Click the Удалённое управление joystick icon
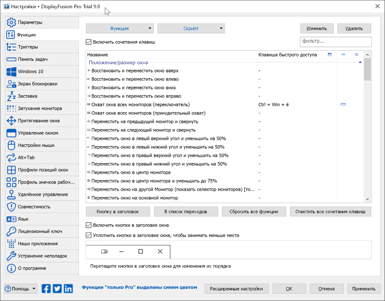 (11, 194)
